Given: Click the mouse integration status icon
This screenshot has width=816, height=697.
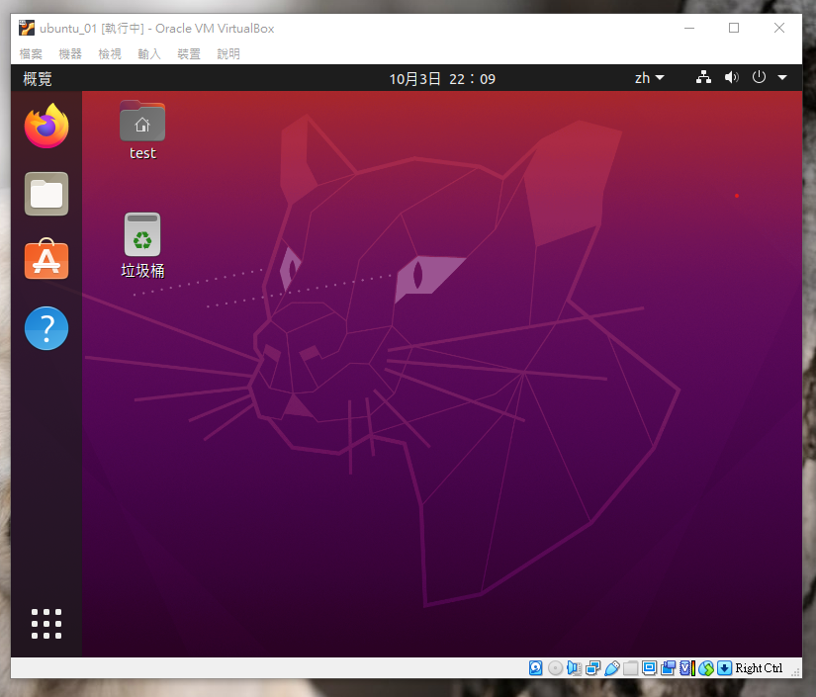Looking at the screenshot, I should click(x=706, y=668).
